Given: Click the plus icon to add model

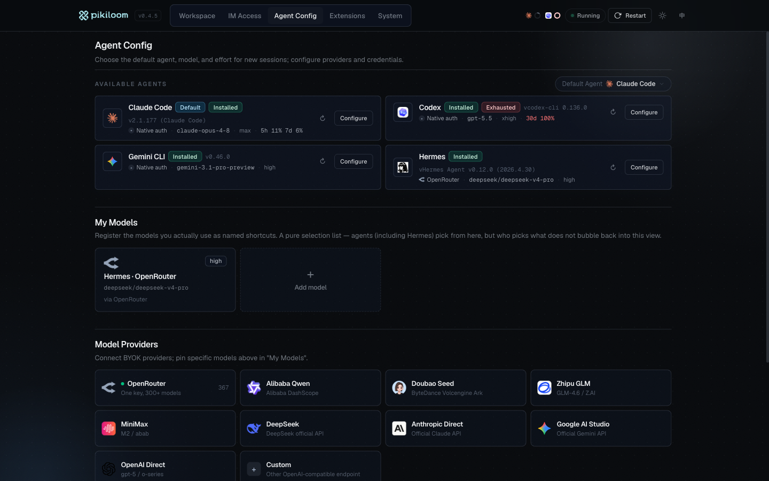Looking at the screenshot, I should point(310,275).
